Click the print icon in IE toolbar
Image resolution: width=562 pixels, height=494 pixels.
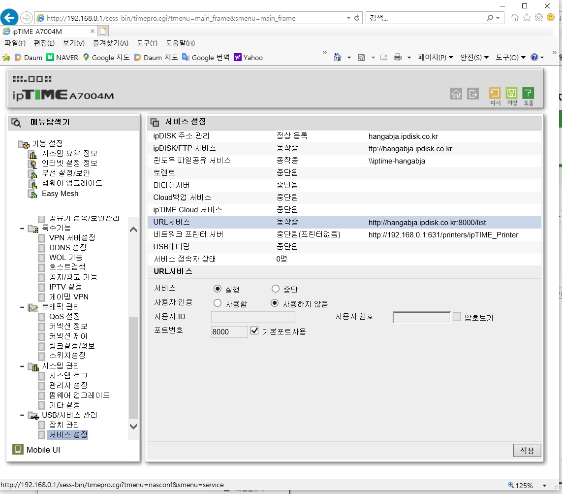point(398,58)
